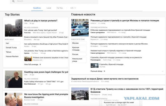Open the For You tab
Viewport: 166px width, 106px height.
60,8
